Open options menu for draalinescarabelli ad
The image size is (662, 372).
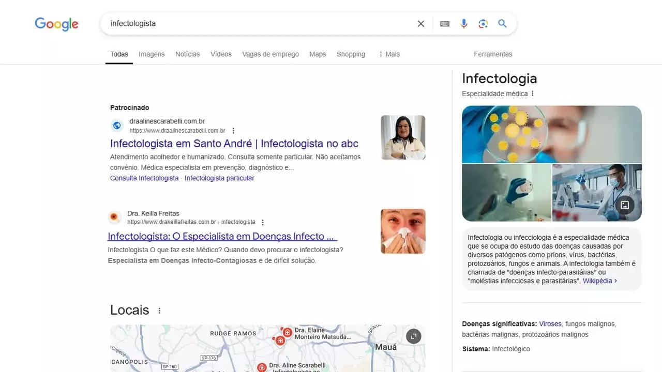(233, 131)
